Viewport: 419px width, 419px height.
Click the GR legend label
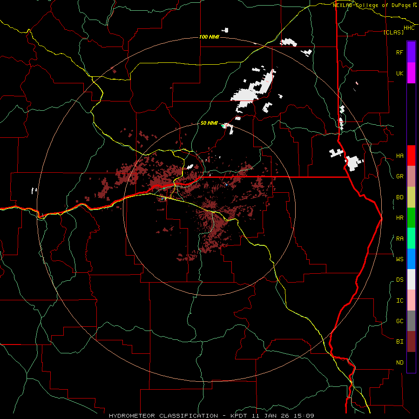pyautogui.click(x=399, y=176)
